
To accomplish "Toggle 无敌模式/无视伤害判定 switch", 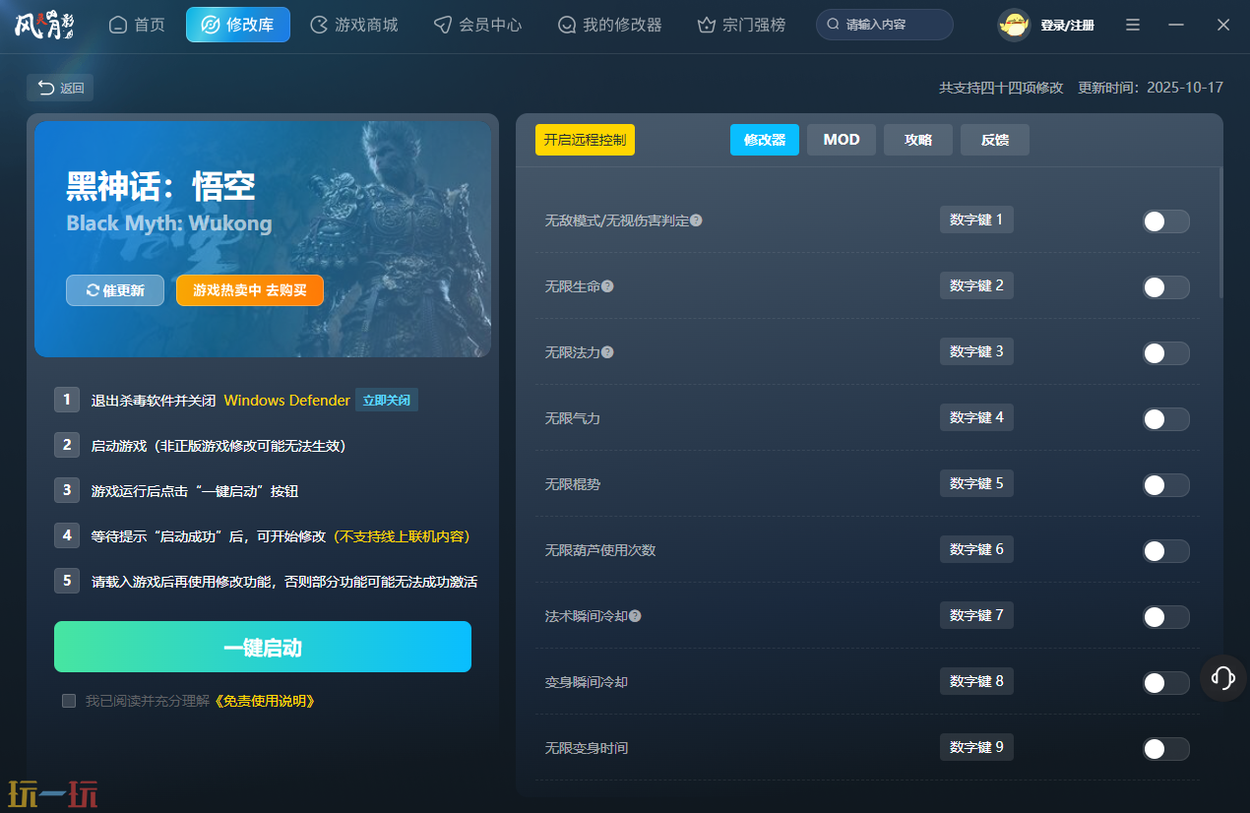I will (1166, 221).
